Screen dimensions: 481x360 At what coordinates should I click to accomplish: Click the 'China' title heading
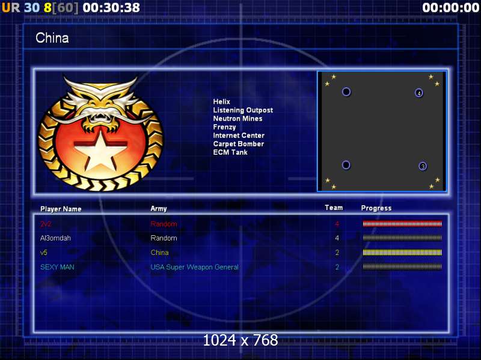coord(52,38)
